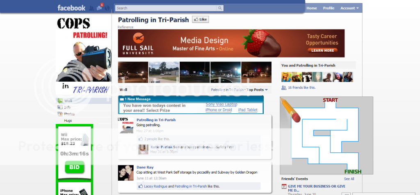420x195 pixels.
Task: Click the June 11 at 12:36am timestamp
Action: point(152,178)
